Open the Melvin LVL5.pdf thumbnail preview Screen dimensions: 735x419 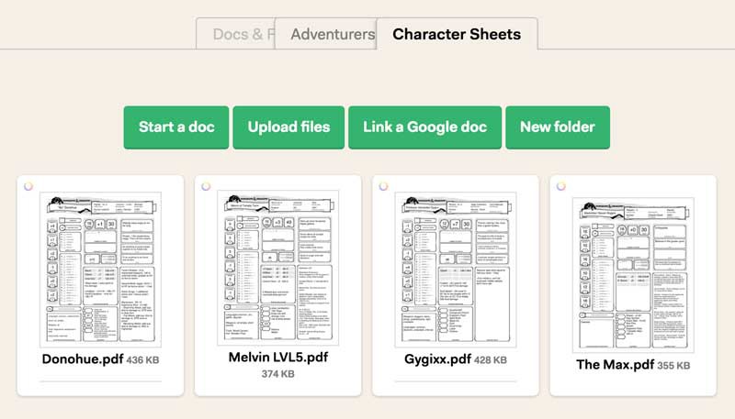click(x=278, y=268)
